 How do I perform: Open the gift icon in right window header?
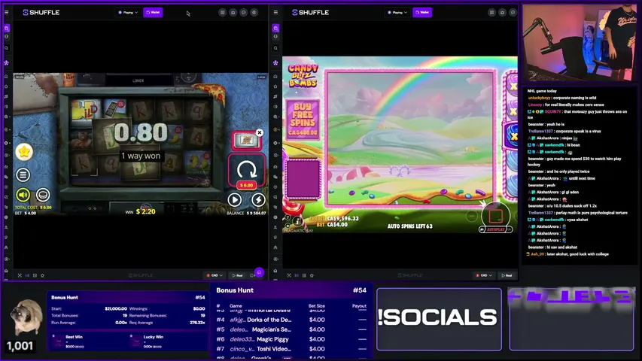pos(502,12)
